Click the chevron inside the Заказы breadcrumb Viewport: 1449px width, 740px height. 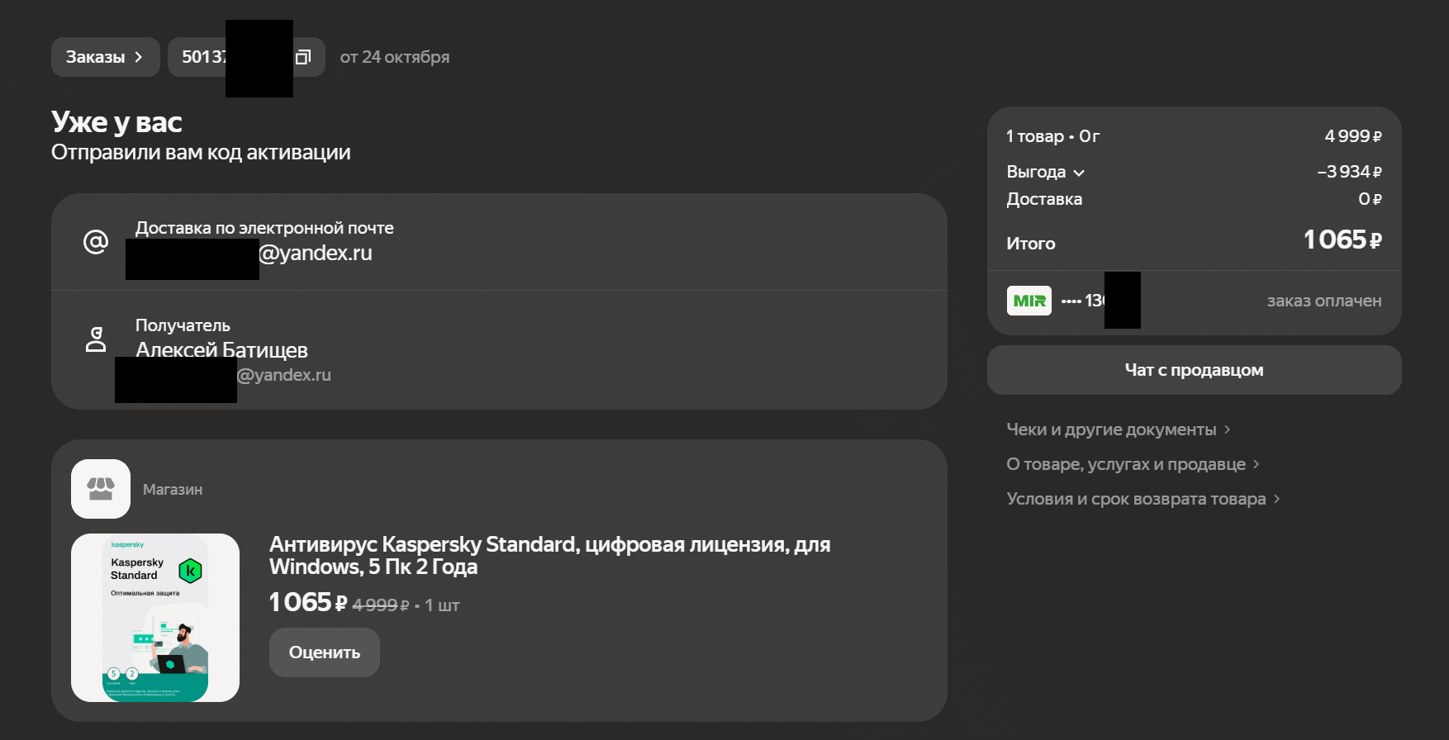coord(139,57)
